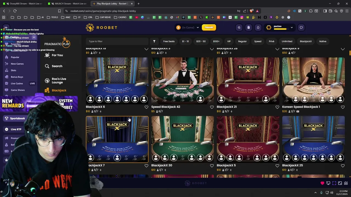
Task: Click the Brave shields icon in address bar
Action: 251,11
